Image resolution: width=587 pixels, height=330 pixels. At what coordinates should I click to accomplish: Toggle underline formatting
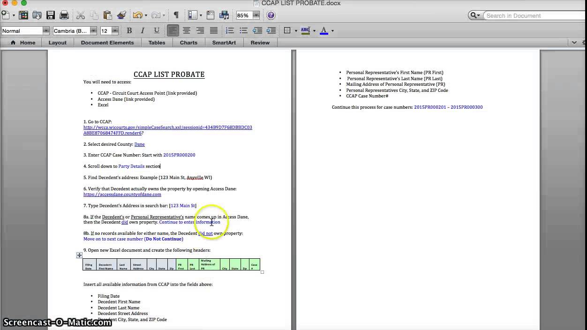tap(157, 30)
